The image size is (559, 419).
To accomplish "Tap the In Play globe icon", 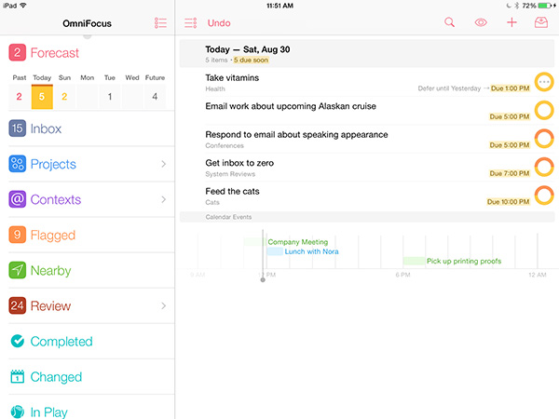I will [17, 412].
